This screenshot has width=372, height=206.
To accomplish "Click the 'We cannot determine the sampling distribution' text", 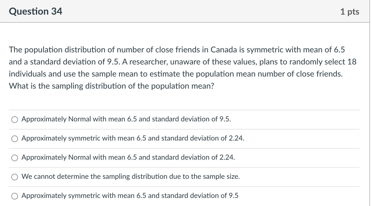I will (x=130, y=177).
